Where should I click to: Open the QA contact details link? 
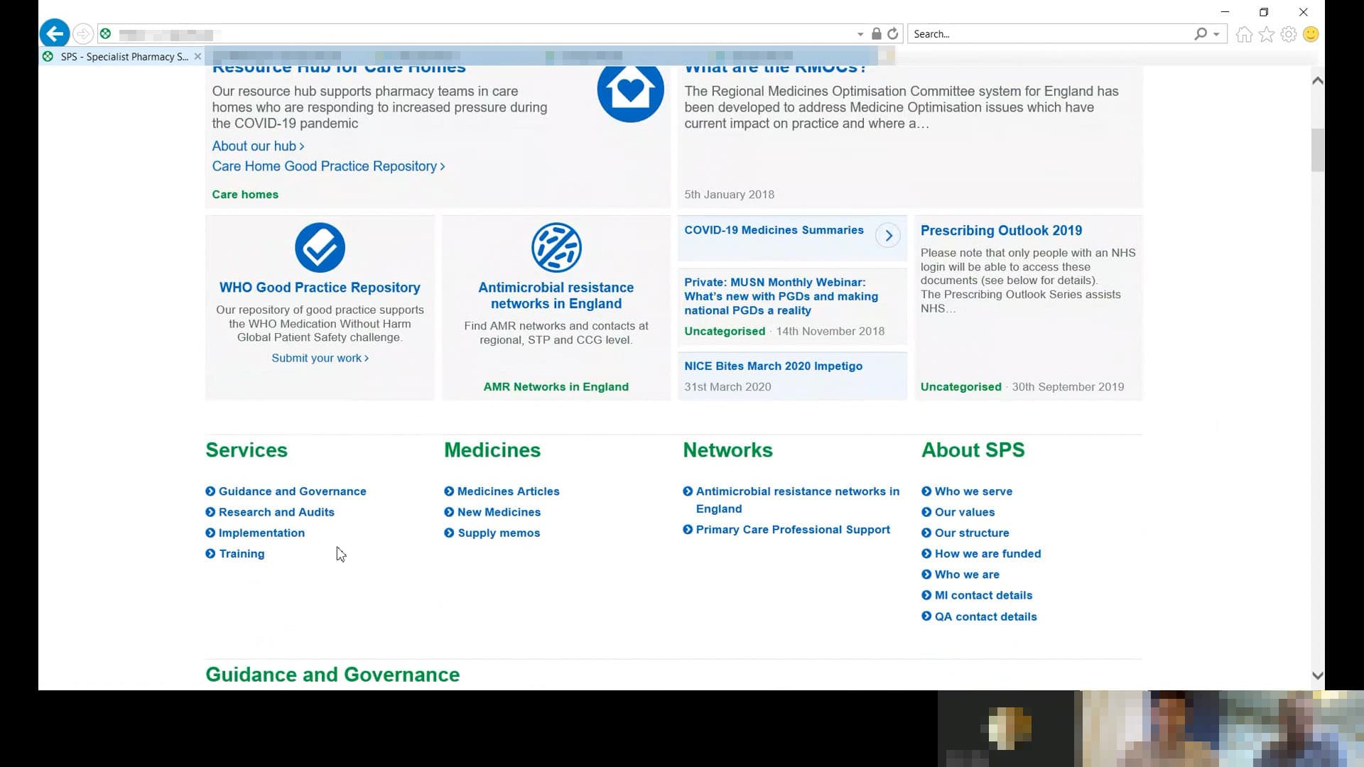point(985,616)
